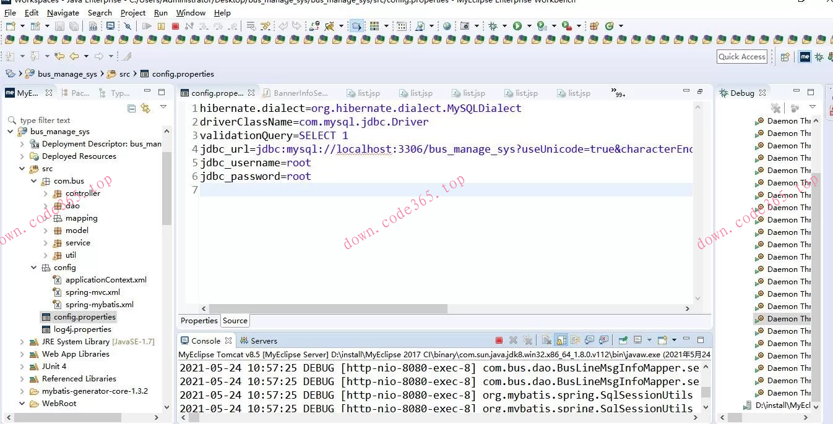Click the green Run button in toolbar

point(517,26)
